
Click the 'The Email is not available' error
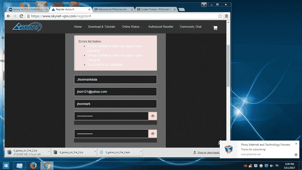click(x=105, y=65)
